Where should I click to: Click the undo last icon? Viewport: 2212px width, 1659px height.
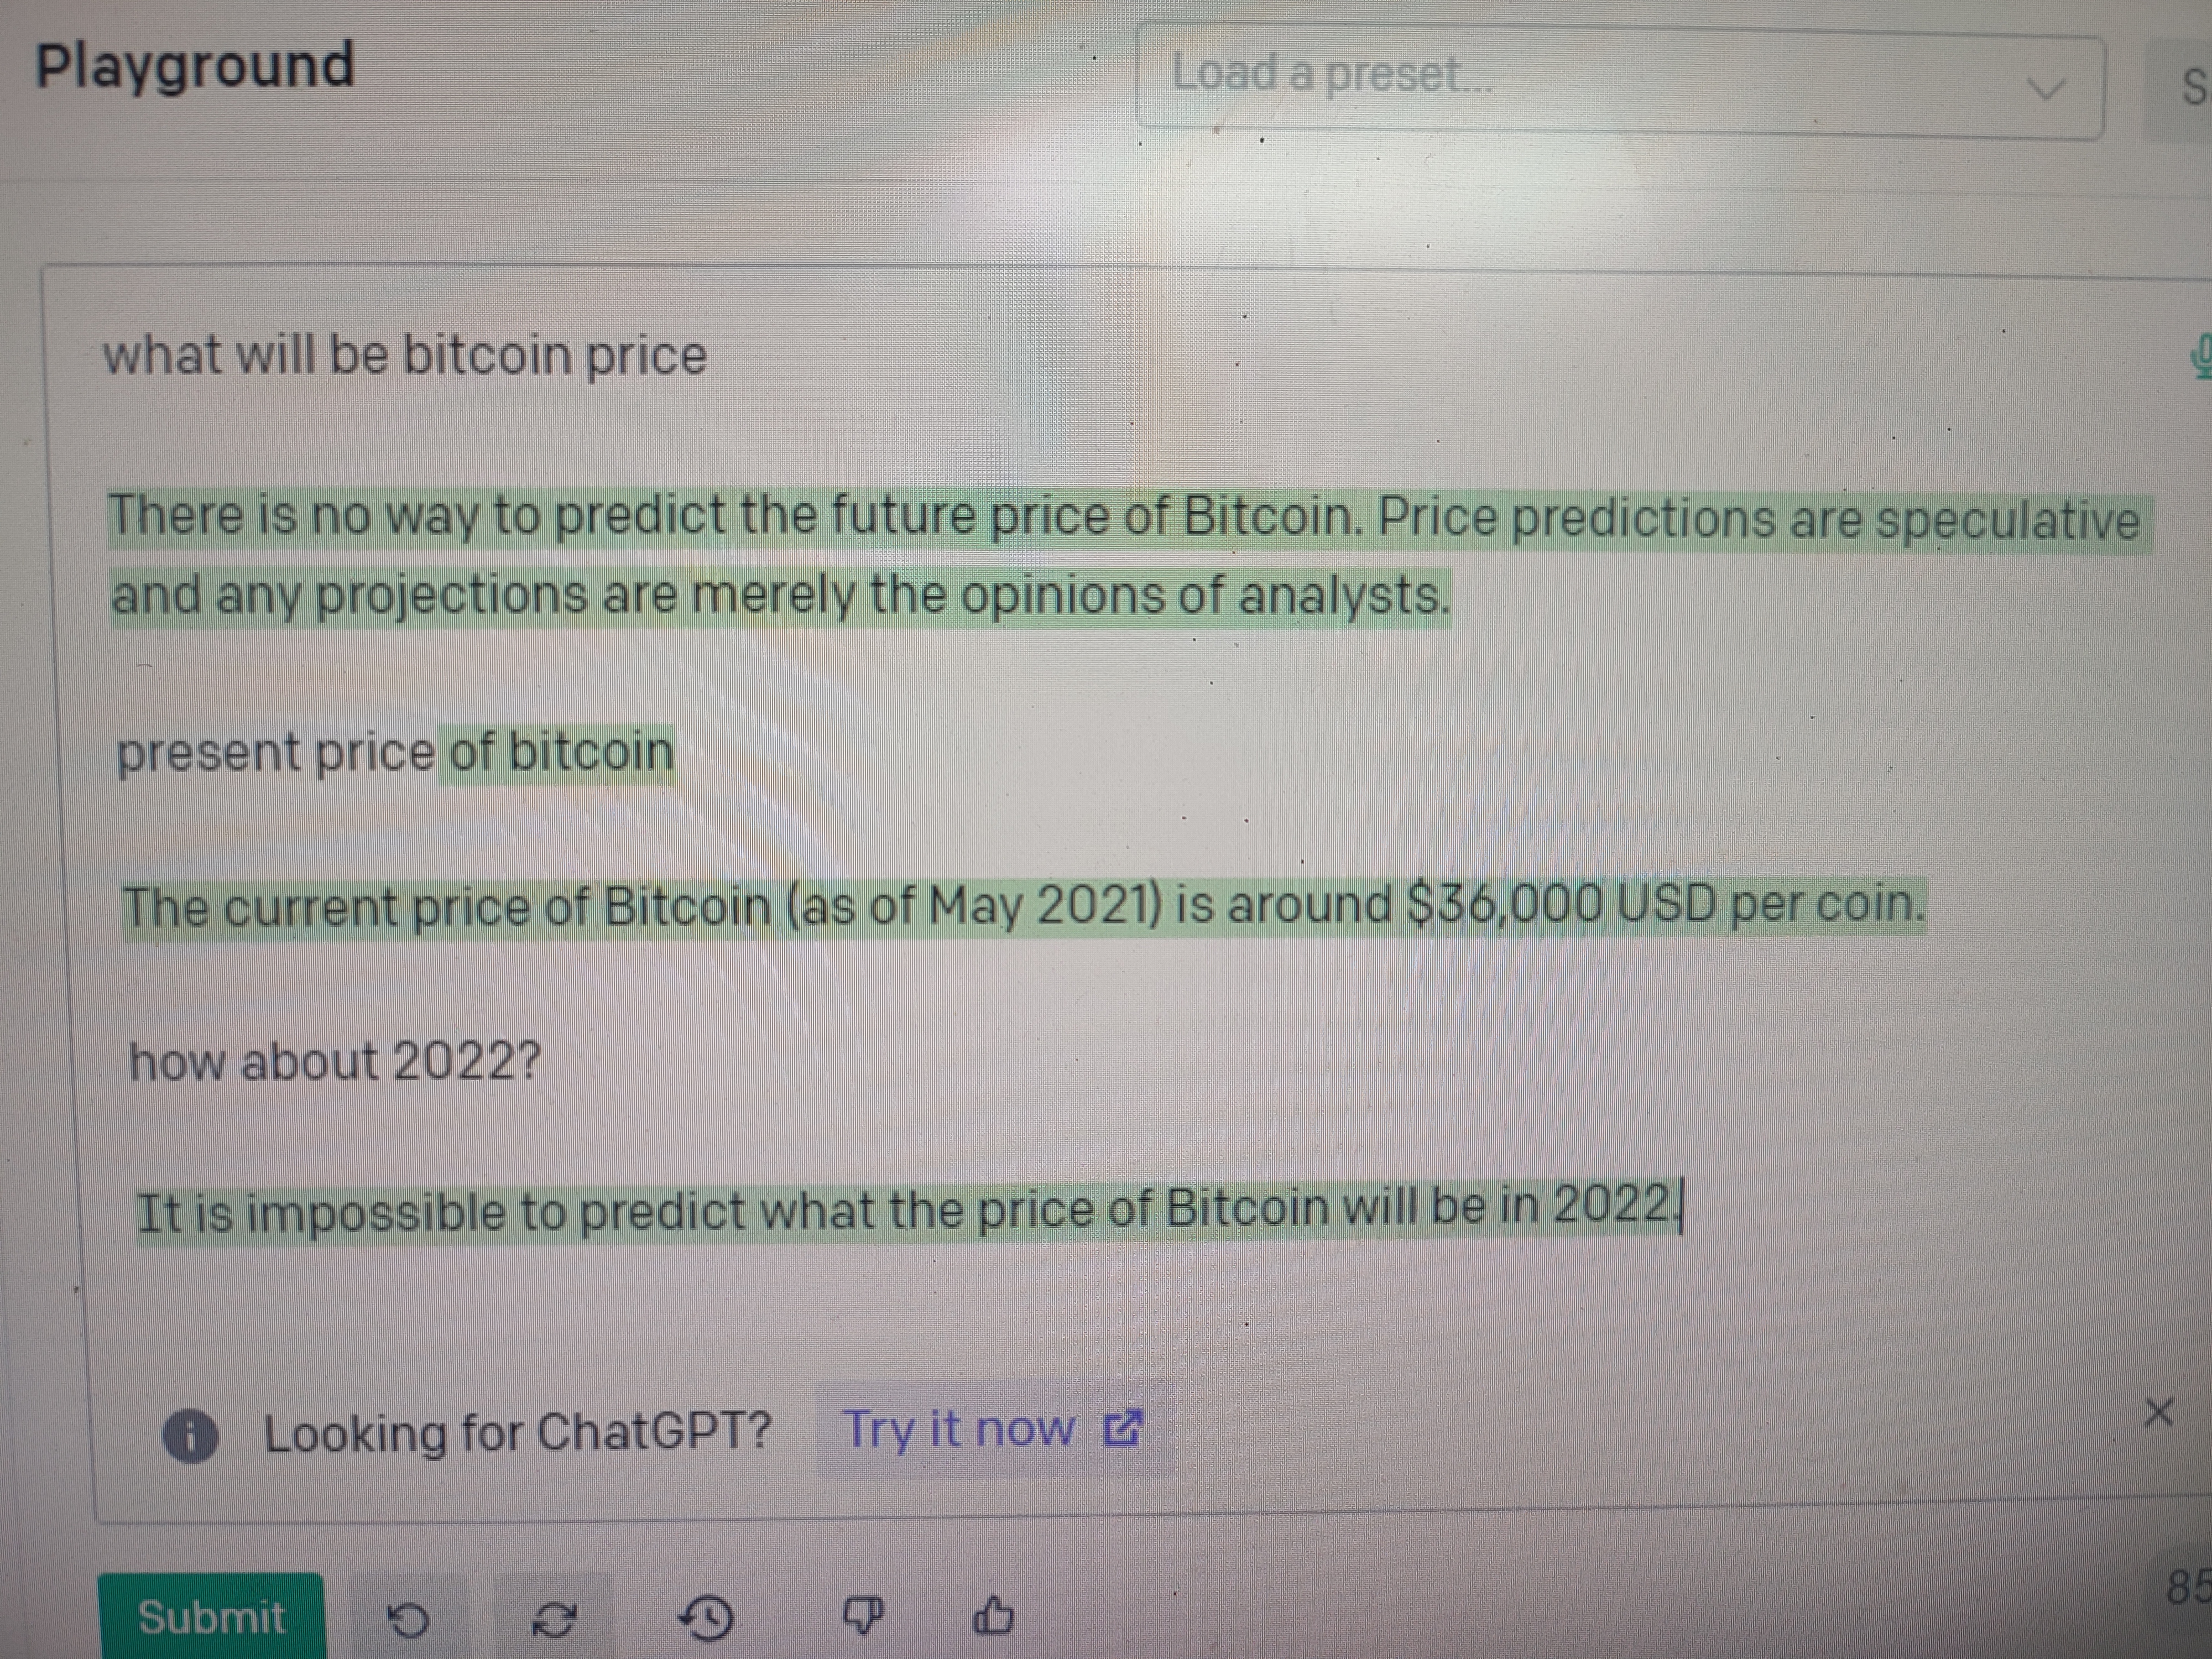[x=407, y=1619]
